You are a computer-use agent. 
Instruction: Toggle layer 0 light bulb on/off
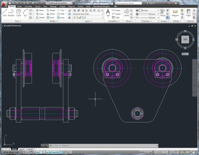pyautogui.click(x=75, y=18)
